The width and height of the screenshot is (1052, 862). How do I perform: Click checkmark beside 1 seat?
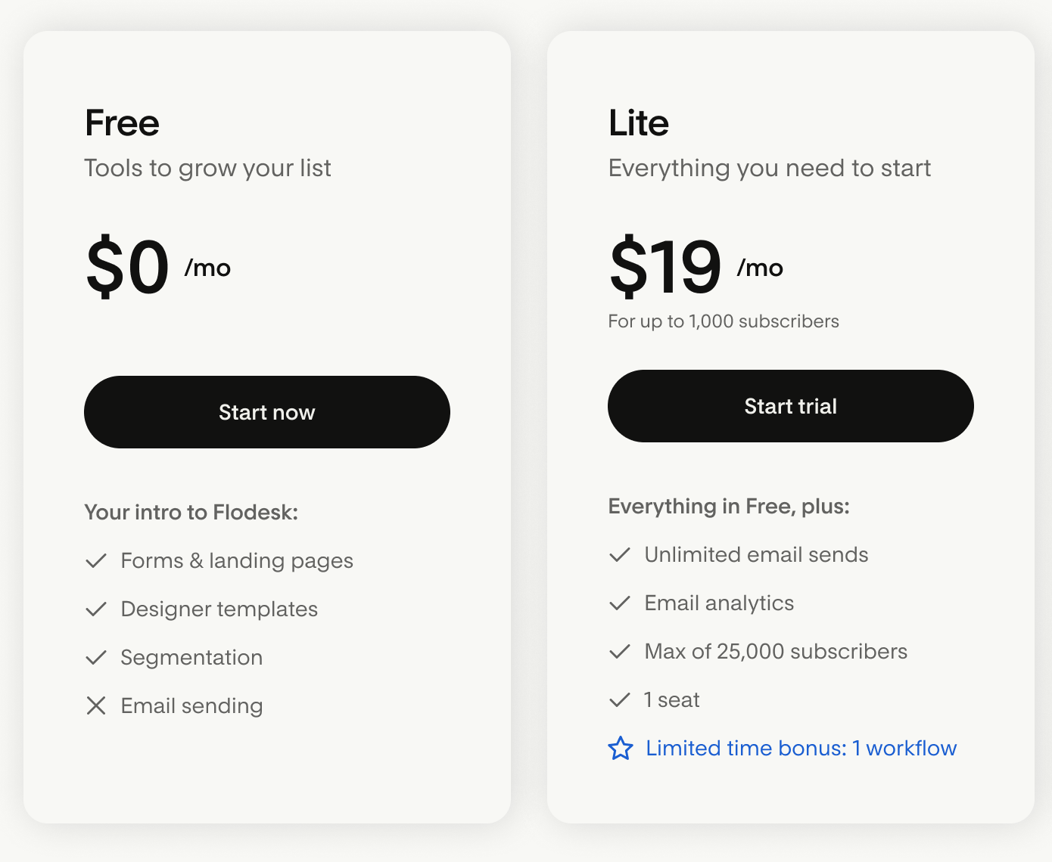pyautogui.click(x=620, y=700)
